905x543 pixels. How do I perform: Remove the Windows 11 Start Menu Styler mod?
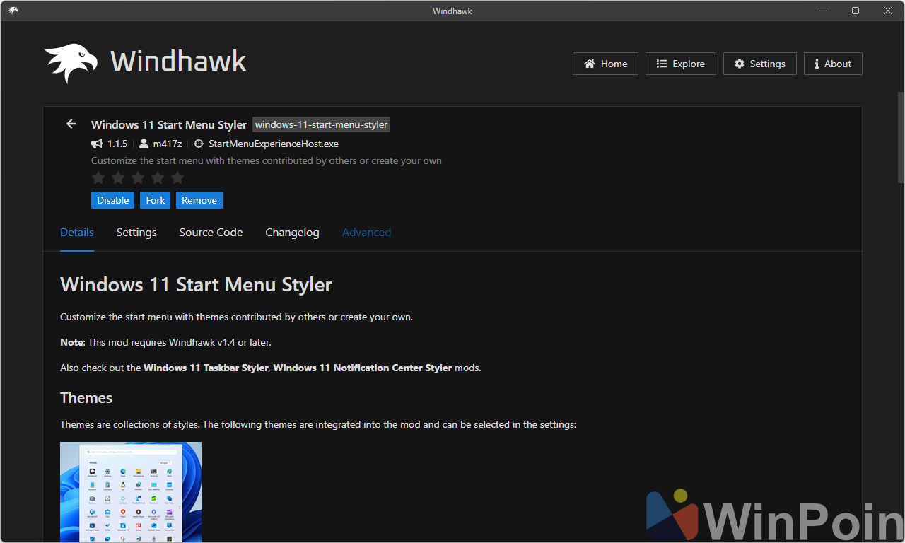pos(199,200)
